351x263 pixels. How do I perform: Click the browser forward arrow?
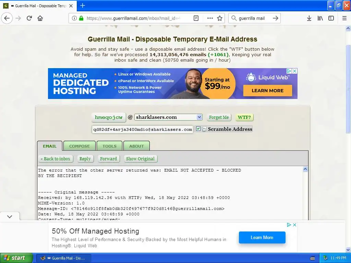[x=18, y=18]
